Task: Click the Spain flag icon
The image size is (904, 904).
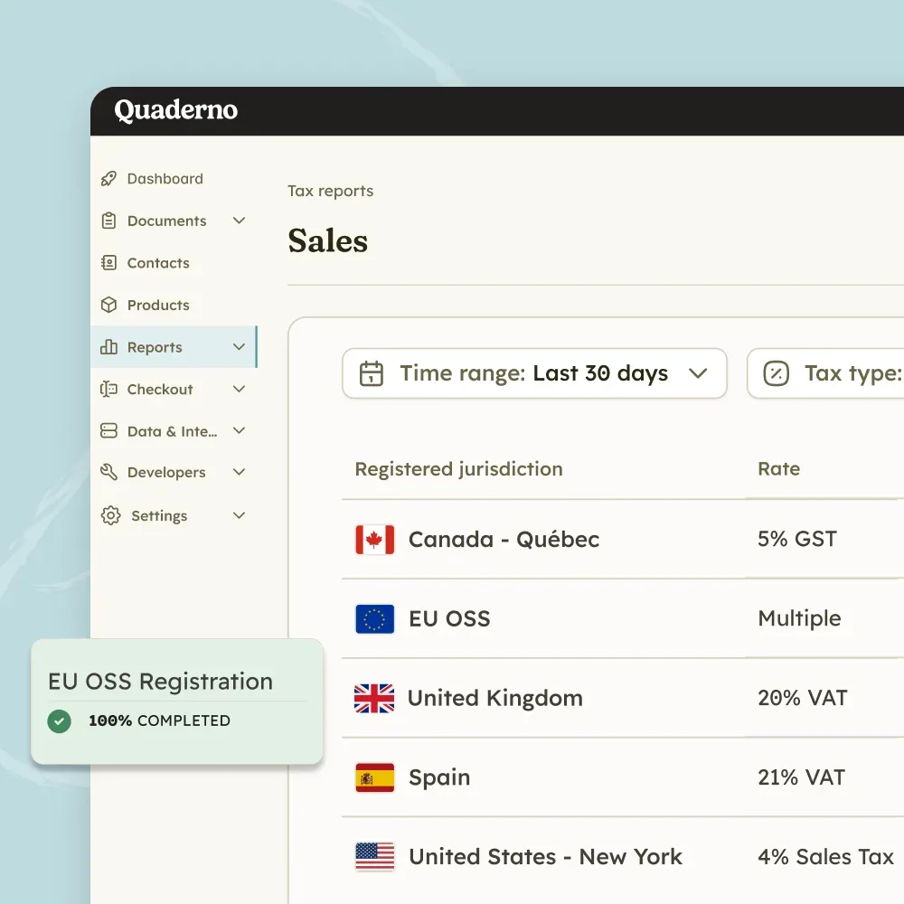Action: 375,777
